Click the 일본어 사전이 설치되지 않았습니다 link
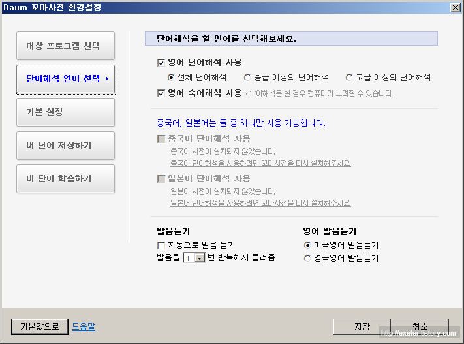The image size is (464, 344). pos(223,191)
